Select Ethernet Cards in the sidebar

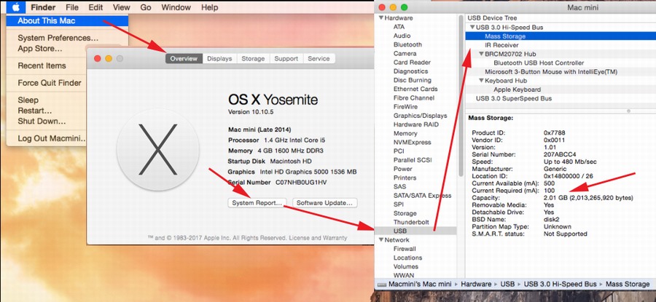415,89
